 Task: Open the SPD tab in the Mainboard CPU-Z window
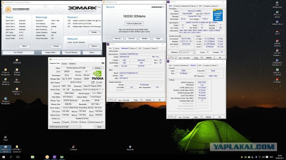coord(140,48)
